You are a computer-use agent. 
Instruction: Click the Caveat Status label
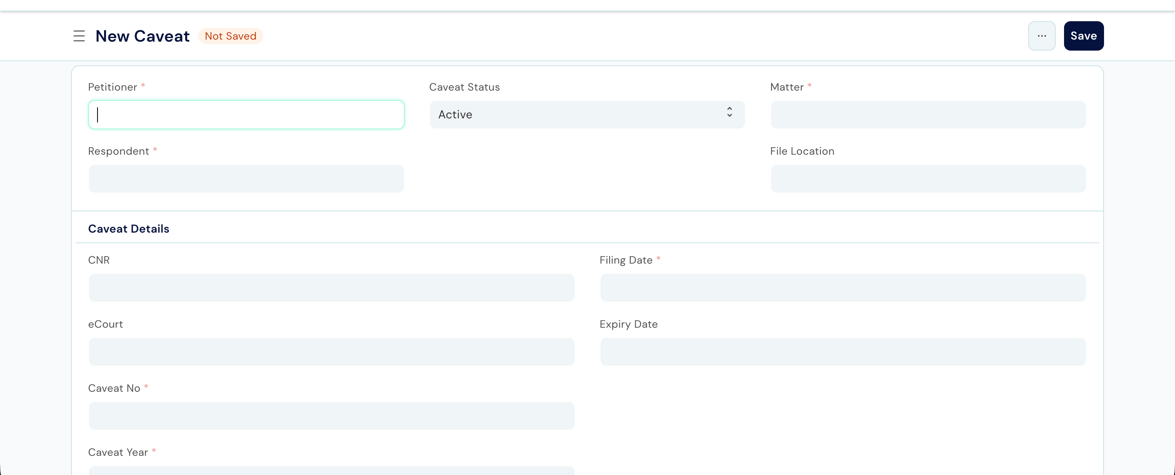464,87
